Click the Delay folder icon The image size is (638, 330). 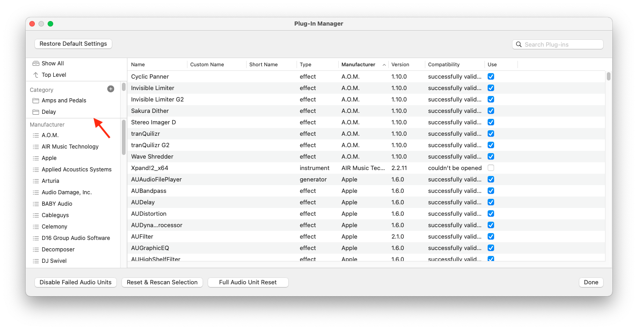[36, 112]
